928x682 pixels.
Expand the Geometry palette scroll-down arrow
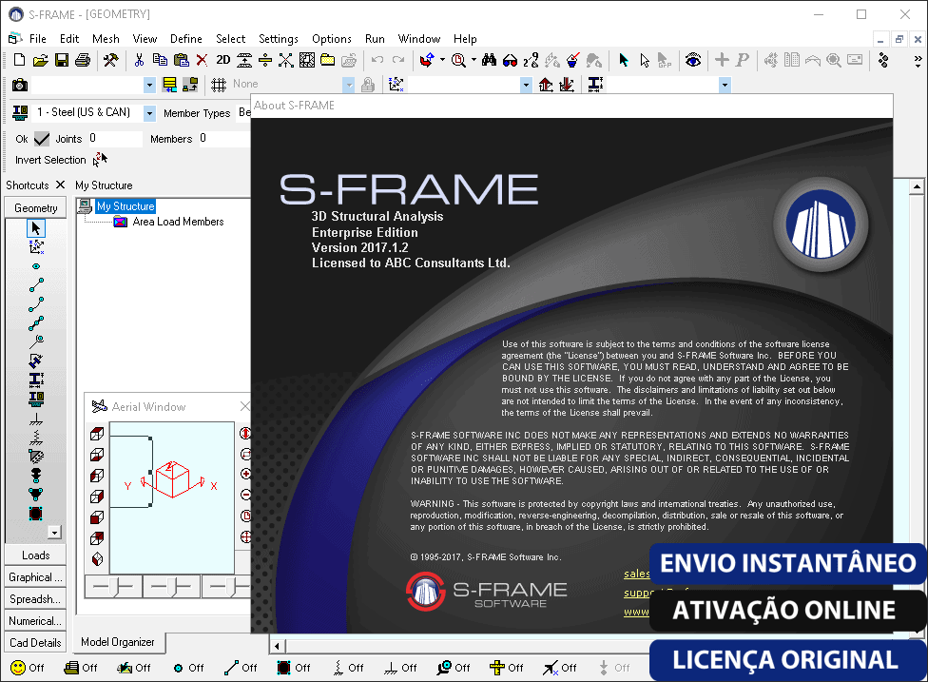(54, 533)
